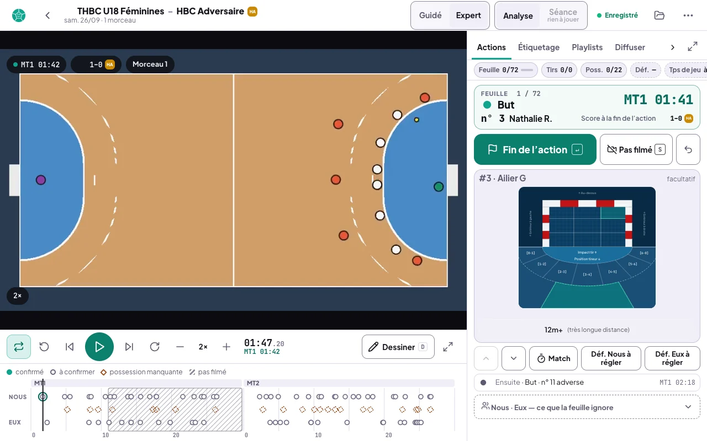The width and height of the screenshot is (707, 441).
Task: Move to the previous sheet entry arrow
Action: coord(486,358)
